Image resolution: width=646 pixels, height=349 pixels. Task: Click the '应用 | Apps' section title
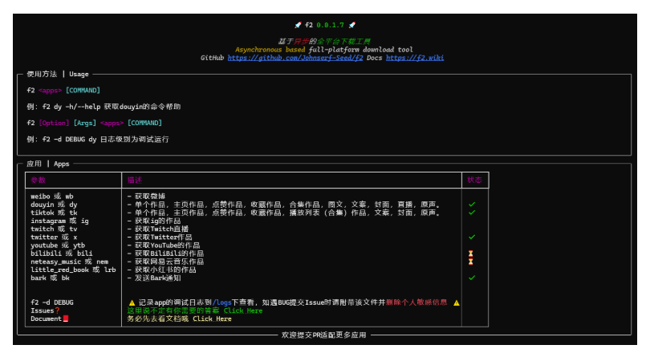(x=48, y=164)
